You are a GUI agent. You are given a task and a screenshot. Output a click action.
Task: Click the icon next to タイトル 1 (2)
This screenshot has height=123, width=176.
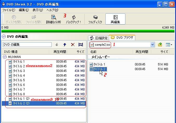tap(10, 99)
